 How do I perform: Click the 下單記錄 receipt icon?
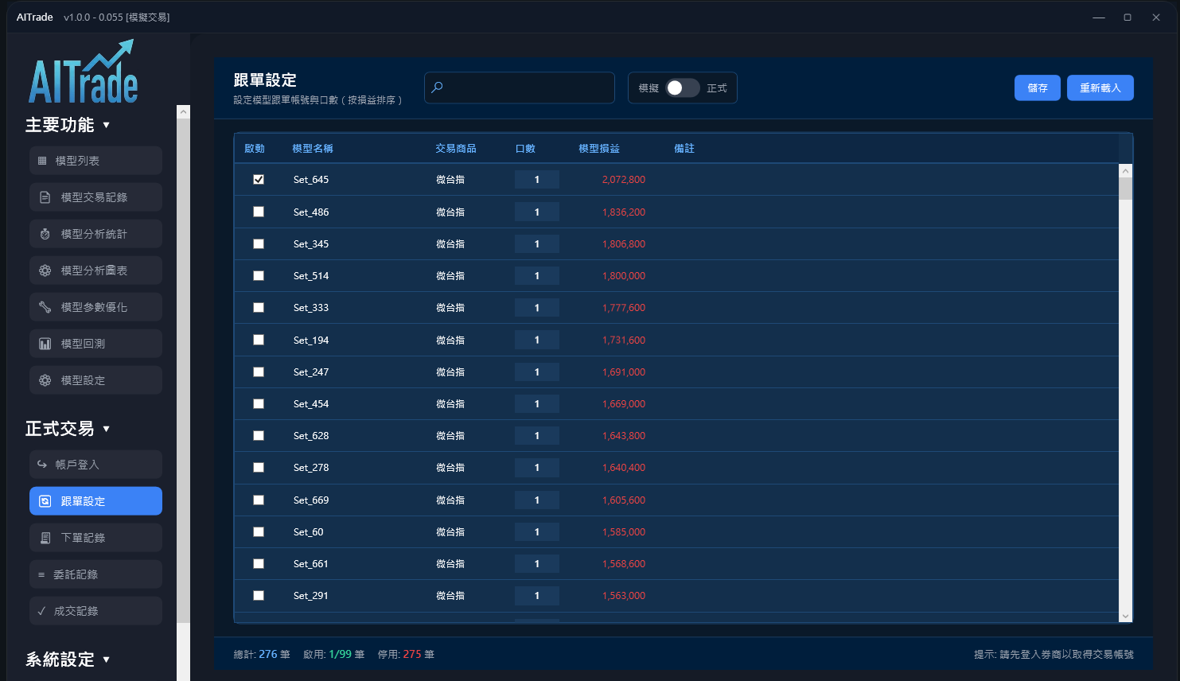pos(45,538)
